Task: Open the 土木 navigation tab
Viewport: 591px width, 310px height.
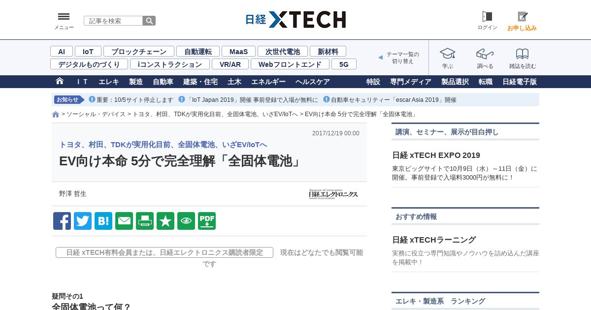Action: [234, 82]
